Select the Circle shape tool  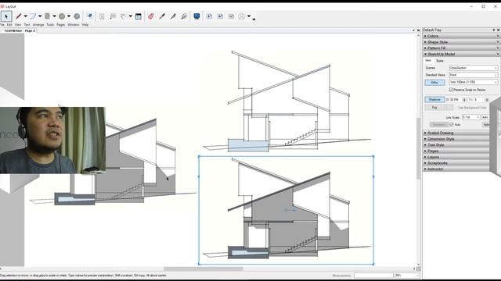tap(62, 16)
